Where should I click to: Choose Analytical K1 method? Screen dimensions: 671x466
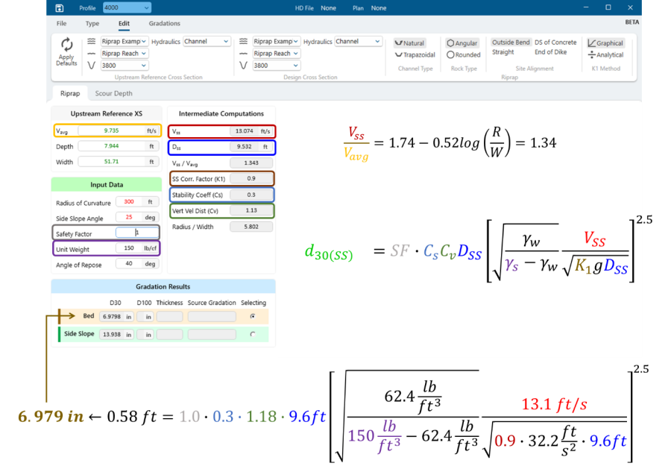(x=605, y=54)
